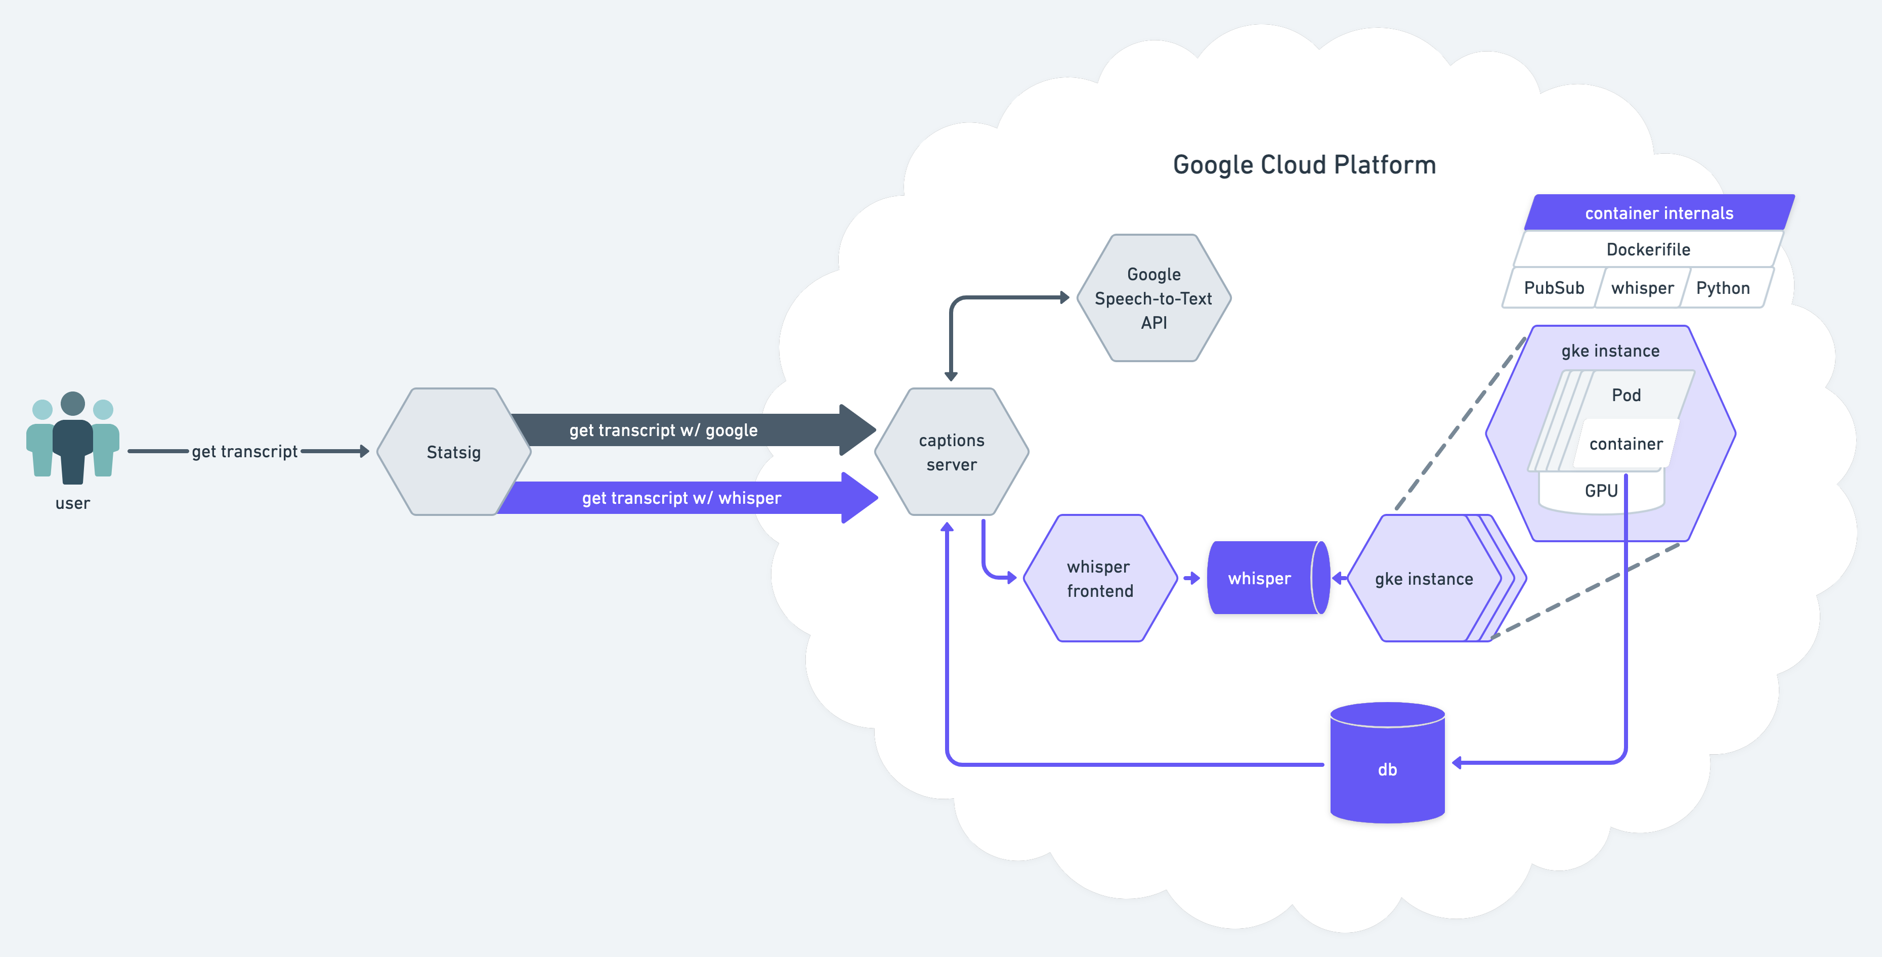Image resolution: width=1882 pixels, height=957 pixels.
Task: Click the Python cell
Action: (x=1723, y=288)
